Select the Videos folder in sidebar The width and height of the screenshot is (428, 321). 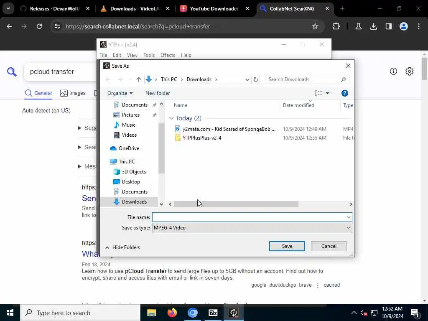click(x=129, y=135)
